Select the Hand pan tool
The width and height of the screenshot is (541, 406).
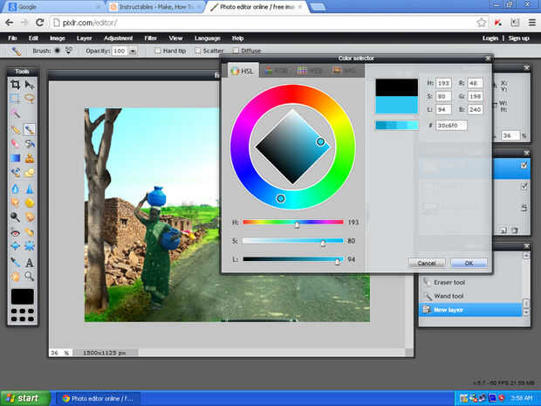tap(15, 276)
